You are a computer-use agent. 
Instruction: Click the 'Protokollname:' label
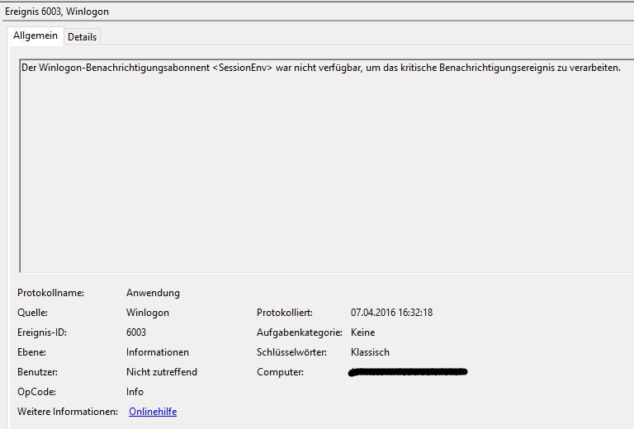pos(50,293)
